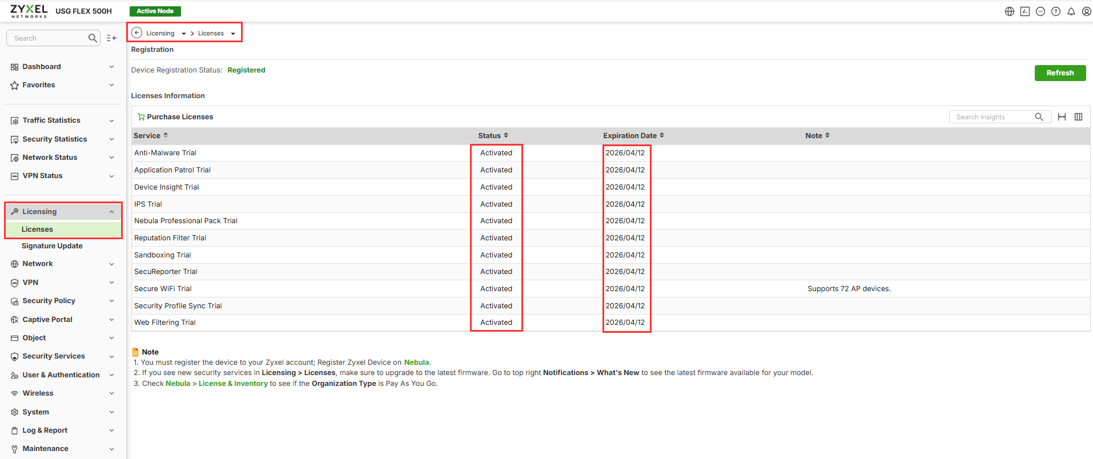Click the Security Statistics icon
The image size is (1093, 459).
pos(15,139)
